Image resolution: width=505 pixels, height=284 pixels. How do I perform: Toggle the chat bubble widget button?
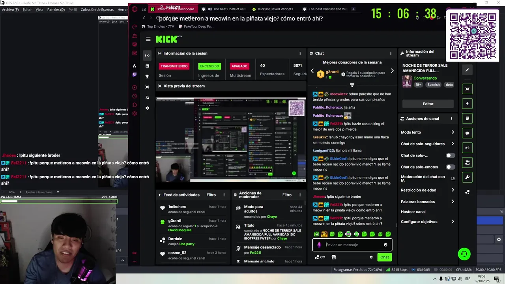coord(467,133)
